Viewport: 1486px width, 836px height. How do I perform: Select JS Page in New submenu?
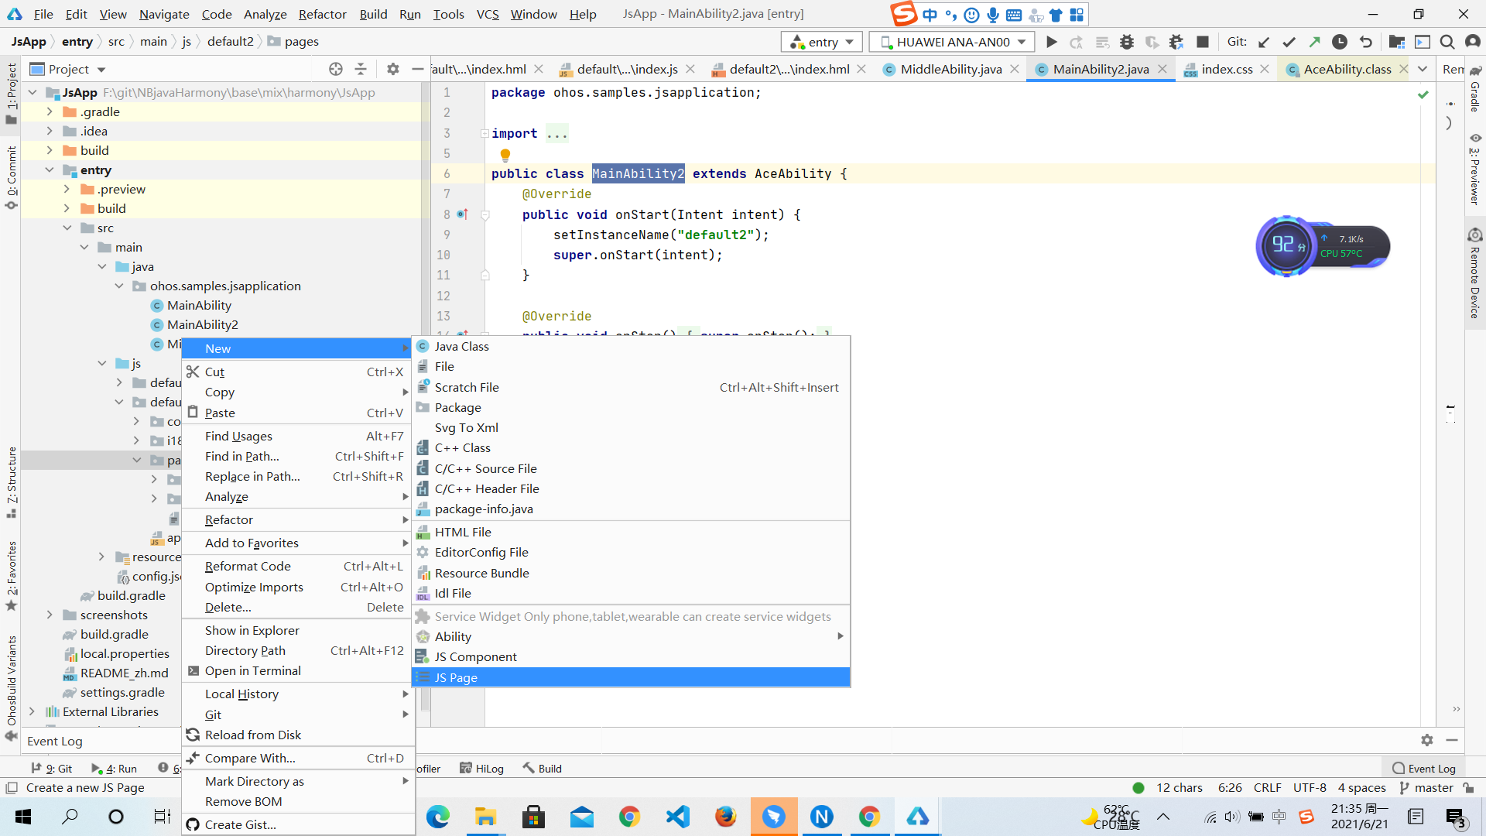click(x=456, y=677)
